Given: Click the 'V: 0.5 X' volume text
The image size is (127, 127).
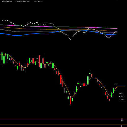Looking at the screenshot, I should [x=122, y=97].
